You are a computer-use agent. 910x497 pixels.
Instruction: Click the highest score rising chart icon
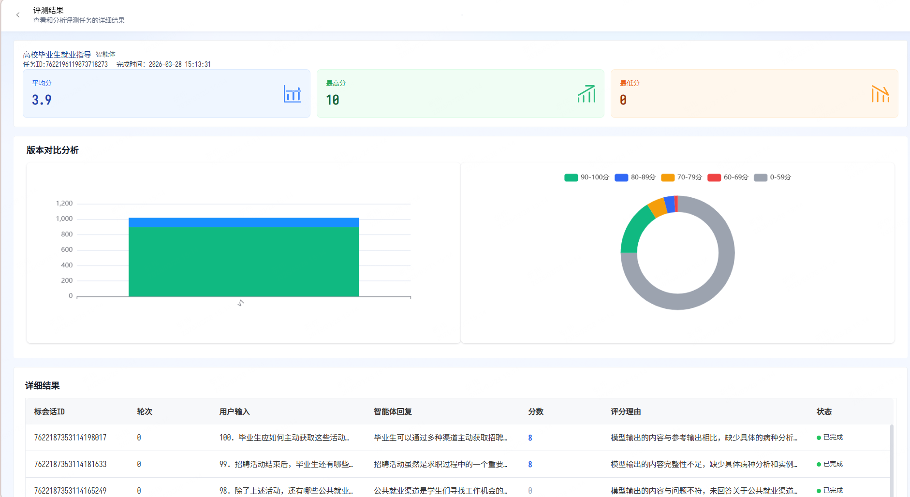(x=587, y=94)
